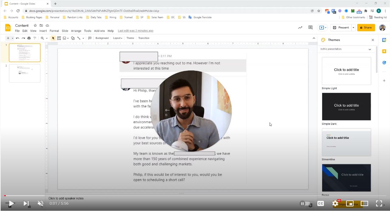Click the print icon in toolbar

coord(29,38)
